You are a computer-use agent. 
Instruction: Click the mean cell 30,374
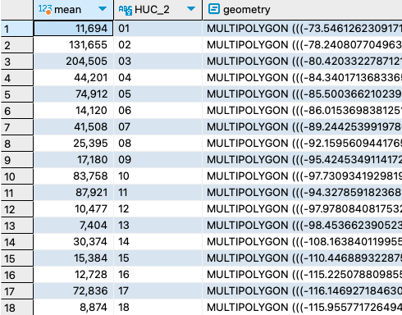coord(73,242)
